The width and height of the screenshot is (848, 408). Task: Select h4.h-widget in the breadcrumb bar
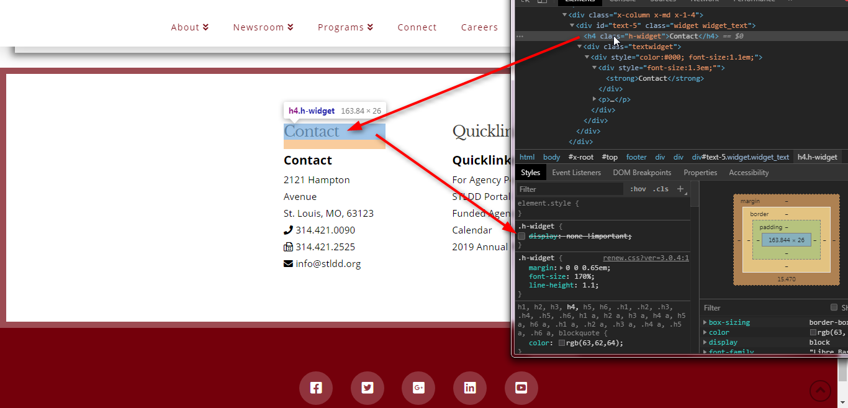pos(817,157)
